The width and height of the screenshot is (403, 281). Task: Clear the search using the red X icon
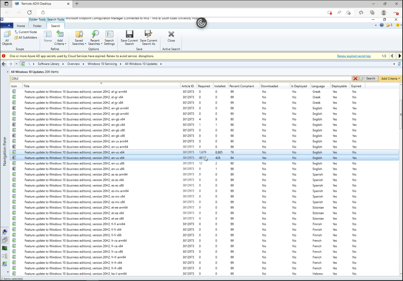356,78
